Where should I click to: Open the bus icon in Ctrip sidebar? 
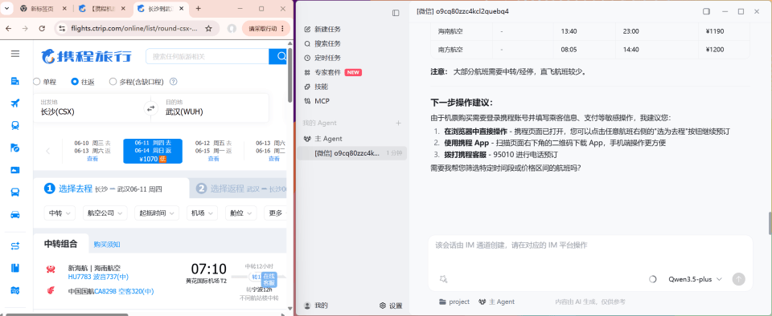(x=15, y=192)
